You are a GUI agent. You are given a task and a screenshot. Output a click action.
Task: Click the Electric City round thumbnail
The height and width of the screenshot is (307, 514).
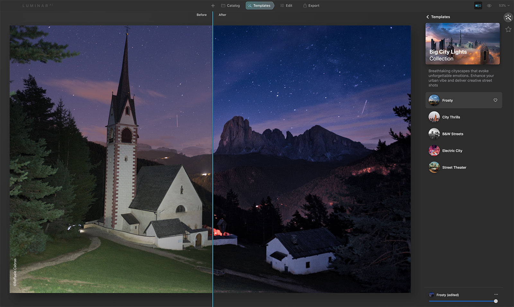tap(434, 150)
